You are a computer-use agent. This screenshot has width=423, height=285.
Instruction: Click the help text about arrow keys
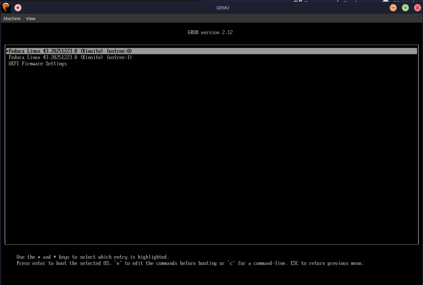pos(92,257)
